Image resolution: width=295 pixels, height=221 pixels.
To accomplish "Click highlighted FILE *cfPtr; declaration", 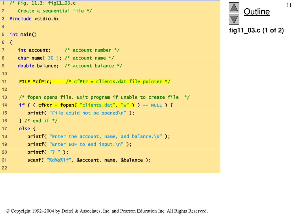I will [x=35, y=81].
